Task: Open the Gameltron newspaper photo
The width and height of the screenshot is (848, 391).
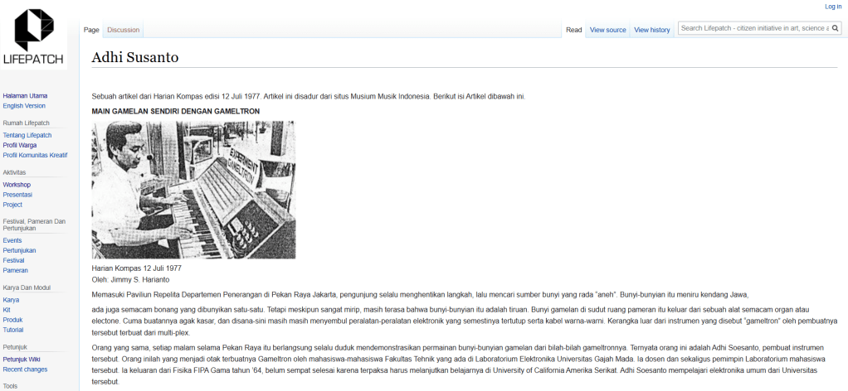Action: coord(193,190)
